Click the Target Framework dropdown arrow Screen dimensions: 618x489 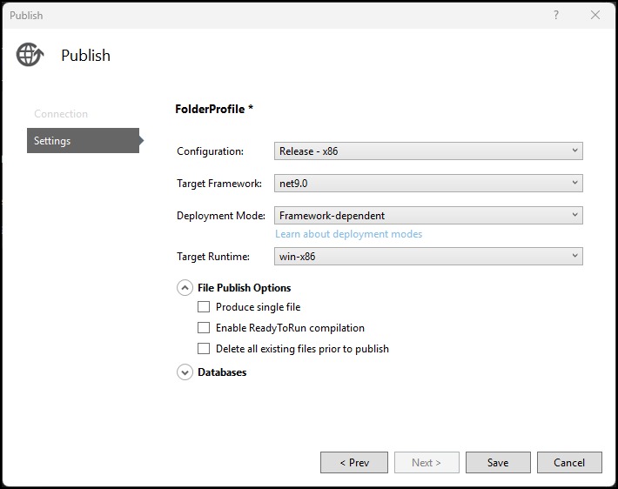coord(574,183)
